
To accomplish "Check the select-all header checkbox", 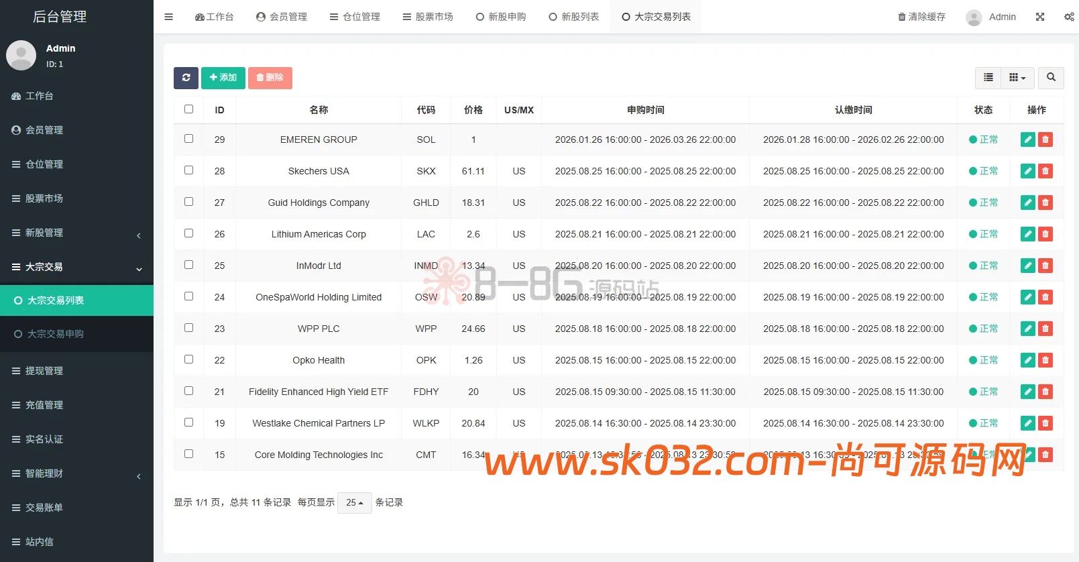I will (x=189, y=109).
